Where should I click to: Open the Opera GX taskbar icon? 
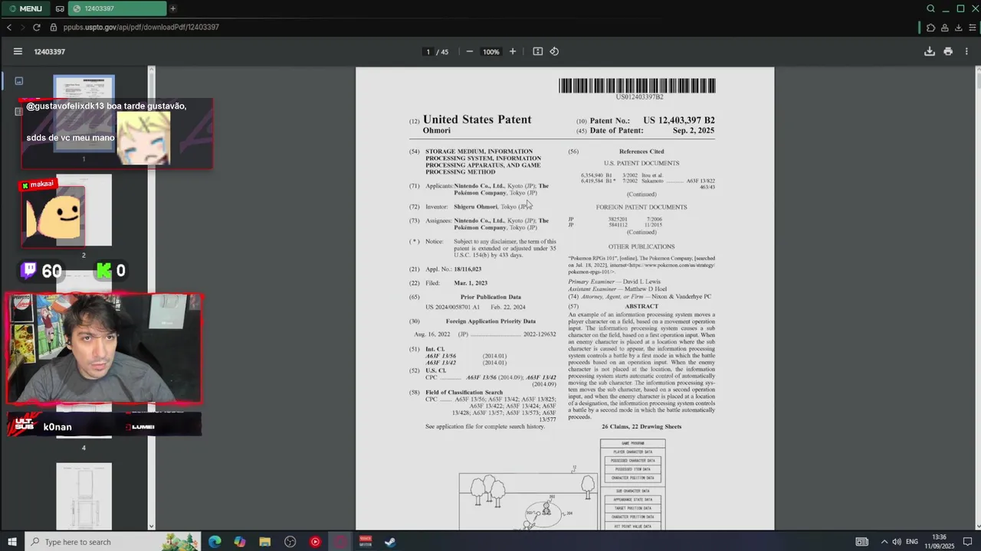tap(340, 542)
